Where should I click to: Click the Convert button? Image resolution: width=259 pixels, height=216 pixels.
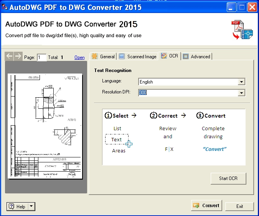pyautogui.click(x=206, y=205)
